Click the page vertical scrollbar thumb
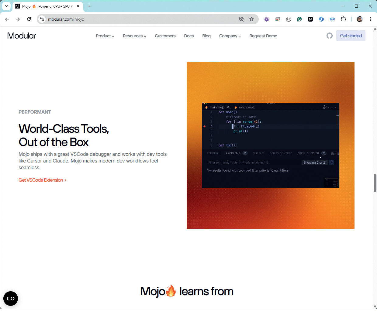The image size is (377, 311). pyautogui.click(x=375, y=183)
